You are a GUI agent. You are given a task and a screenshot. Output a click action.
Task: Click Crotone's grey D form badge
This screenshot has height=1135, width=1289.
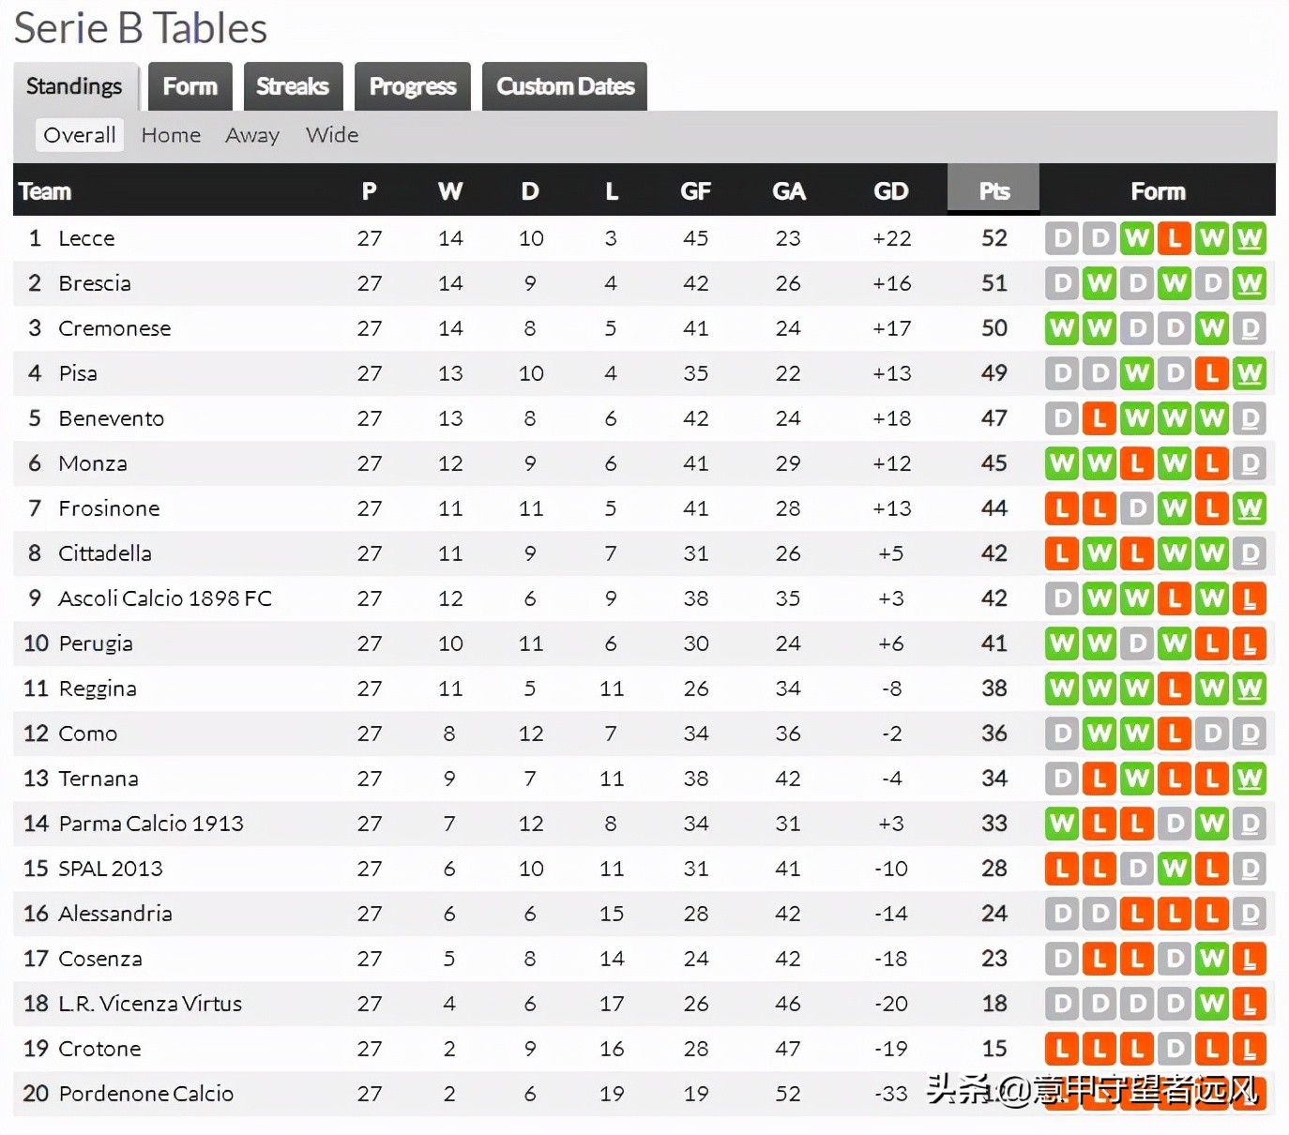(1174, 1049)
